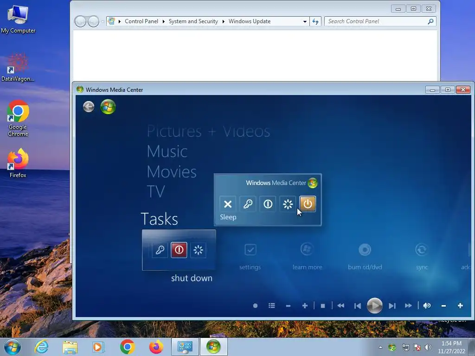Click the guide list icon in transport bar
The height and width of the screenshot is (356, 475).
pyautogui.click(x=272, y=306)
